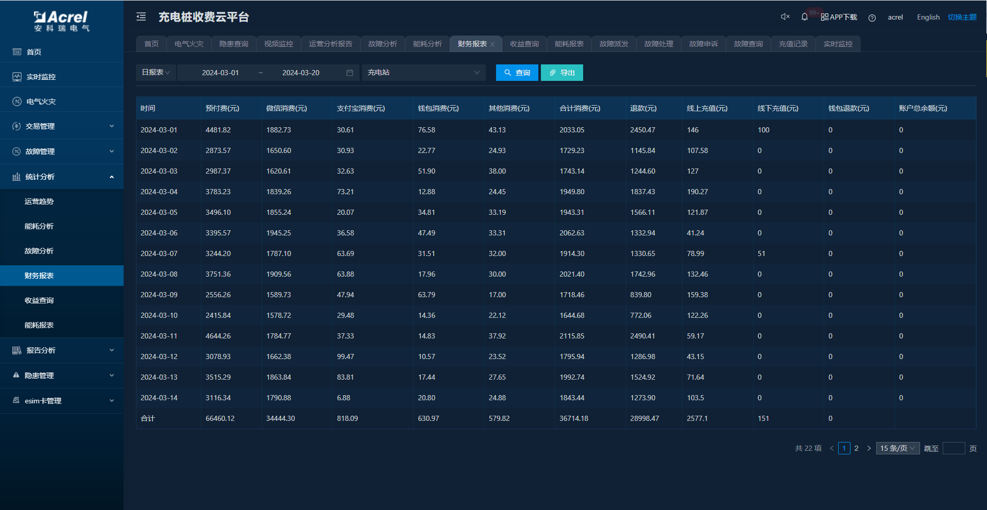Collapse the sidebar with the hamburger menu icon

(141, 17)
